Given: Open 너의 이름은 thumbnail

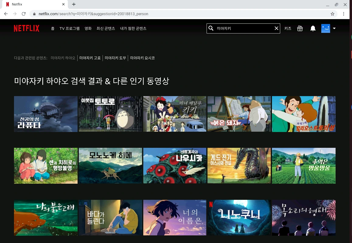Looking at the screenshot, I should tap(175, 218).
